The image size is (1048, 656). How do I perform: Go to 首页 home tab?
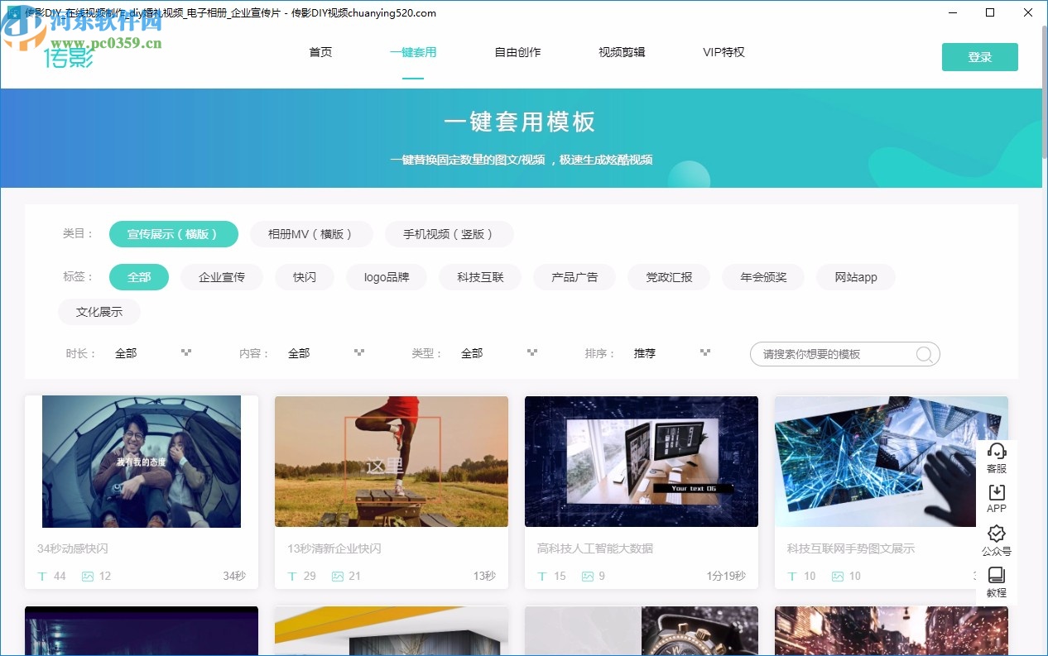coord(320,52)
